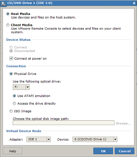This screenshot has width=137, height=157.
Task: Select Access the drive directly option
Action: coord(14,104)
